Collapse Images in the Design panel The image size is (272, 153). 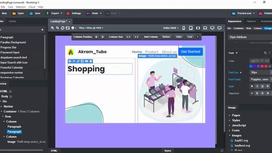(229, 136)
